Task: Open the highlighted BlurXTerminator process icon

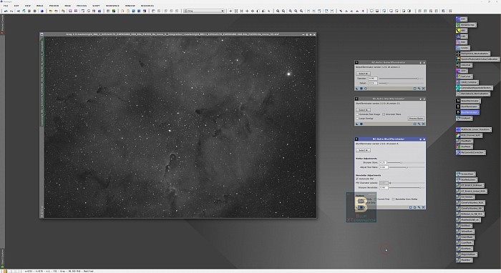Action: pyautogui.click(x=468, y=112)
